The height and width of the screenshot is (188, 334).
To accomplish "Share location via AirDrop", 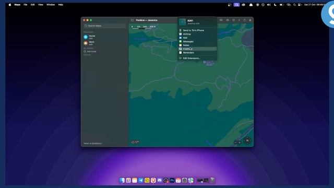I will tap(197, 34).
